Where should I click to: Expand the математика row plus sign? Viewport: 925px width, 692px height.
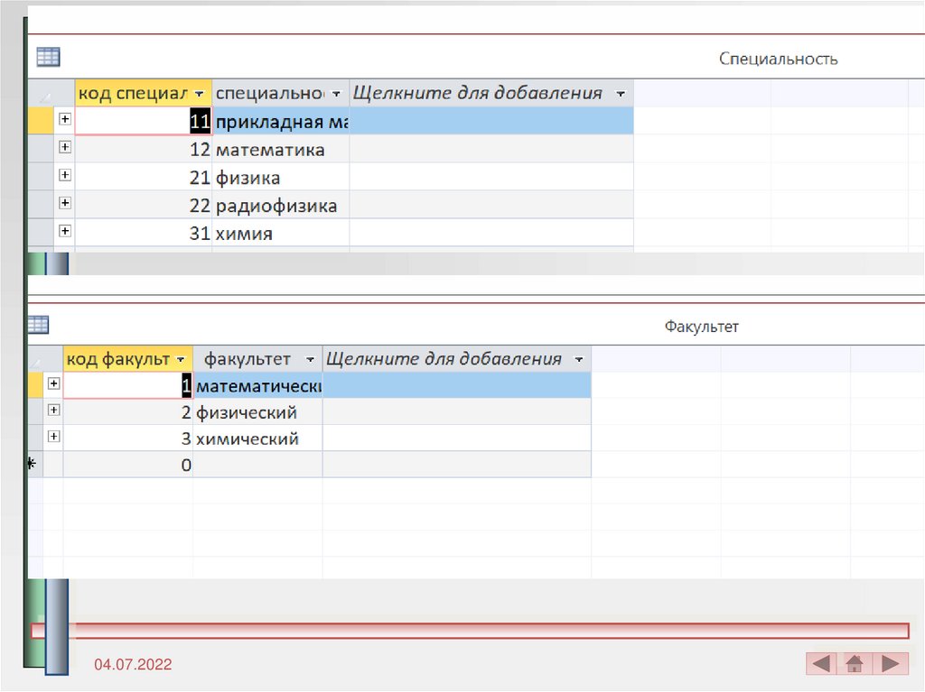tap(64, 147)
